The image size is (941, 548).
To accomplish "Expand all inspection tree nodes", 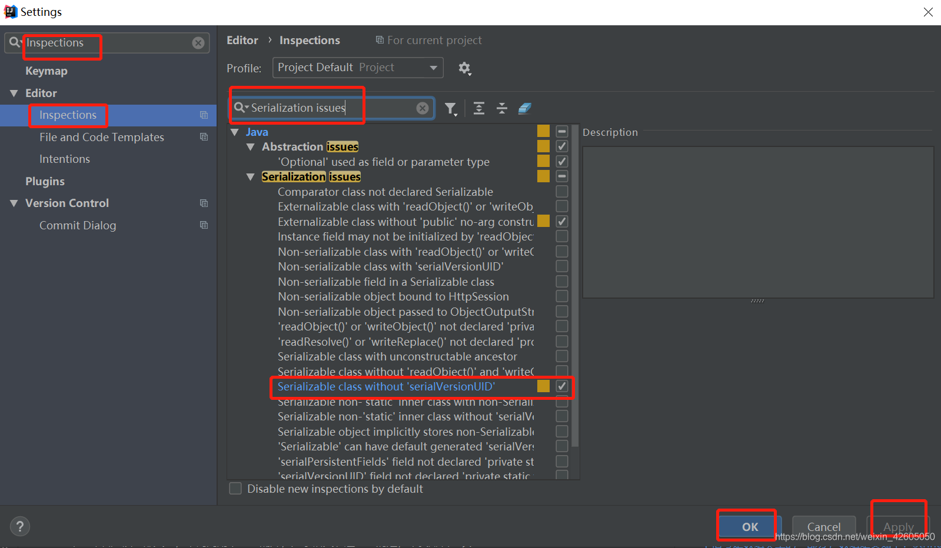I will pyautogui.click(x=479, y=108).
